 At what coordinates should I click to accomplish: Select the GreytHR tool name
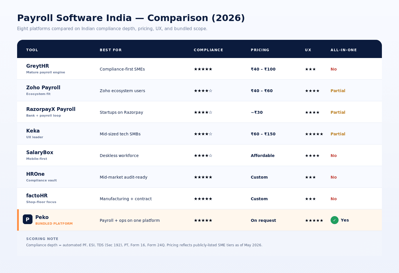coord(38,66)
